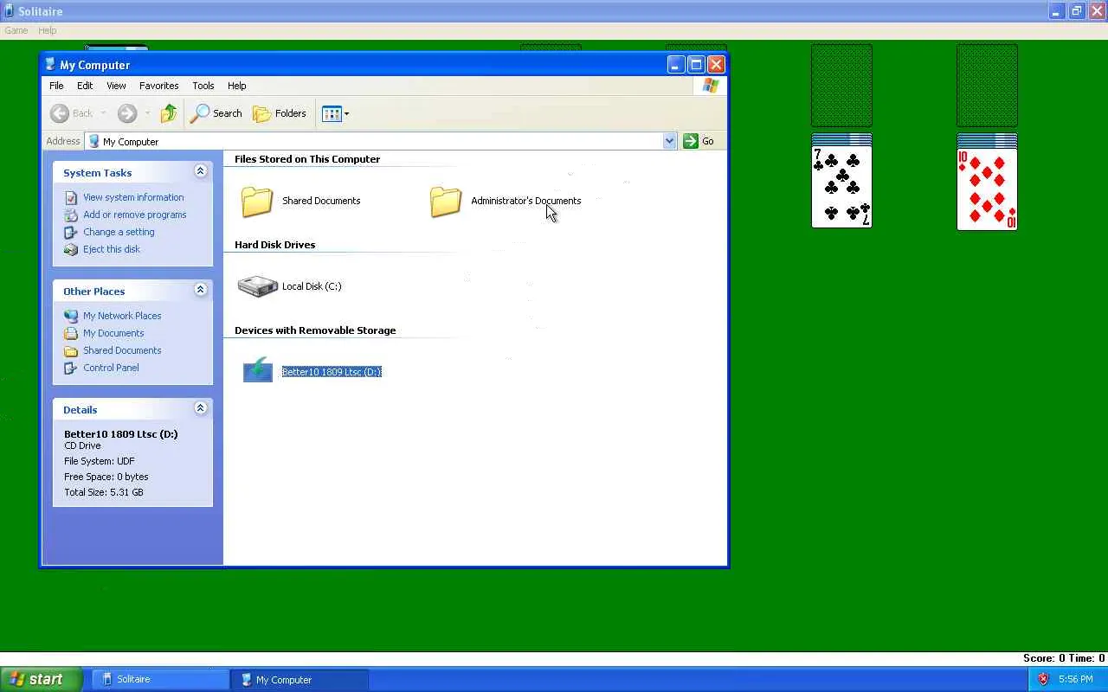This screenshot has height=692, width=1108.
Task: Click the Start button
Action: coord(42,679)
